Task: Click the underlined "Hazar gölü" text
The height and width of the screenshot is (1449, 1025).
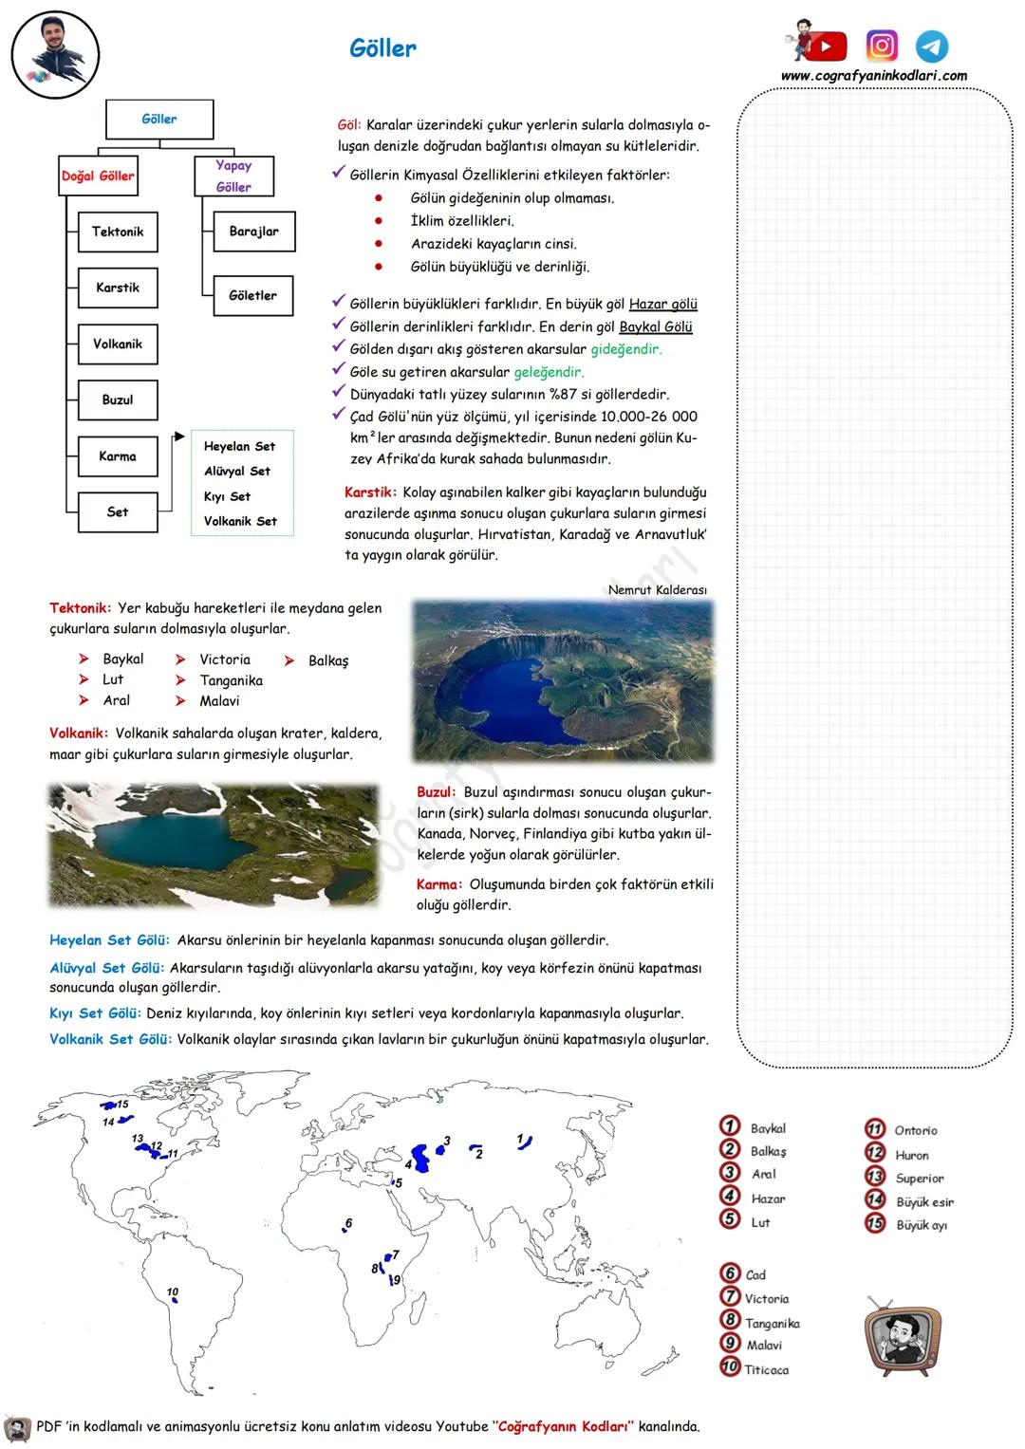Action: pyautogui.click(x=662, y=305)
